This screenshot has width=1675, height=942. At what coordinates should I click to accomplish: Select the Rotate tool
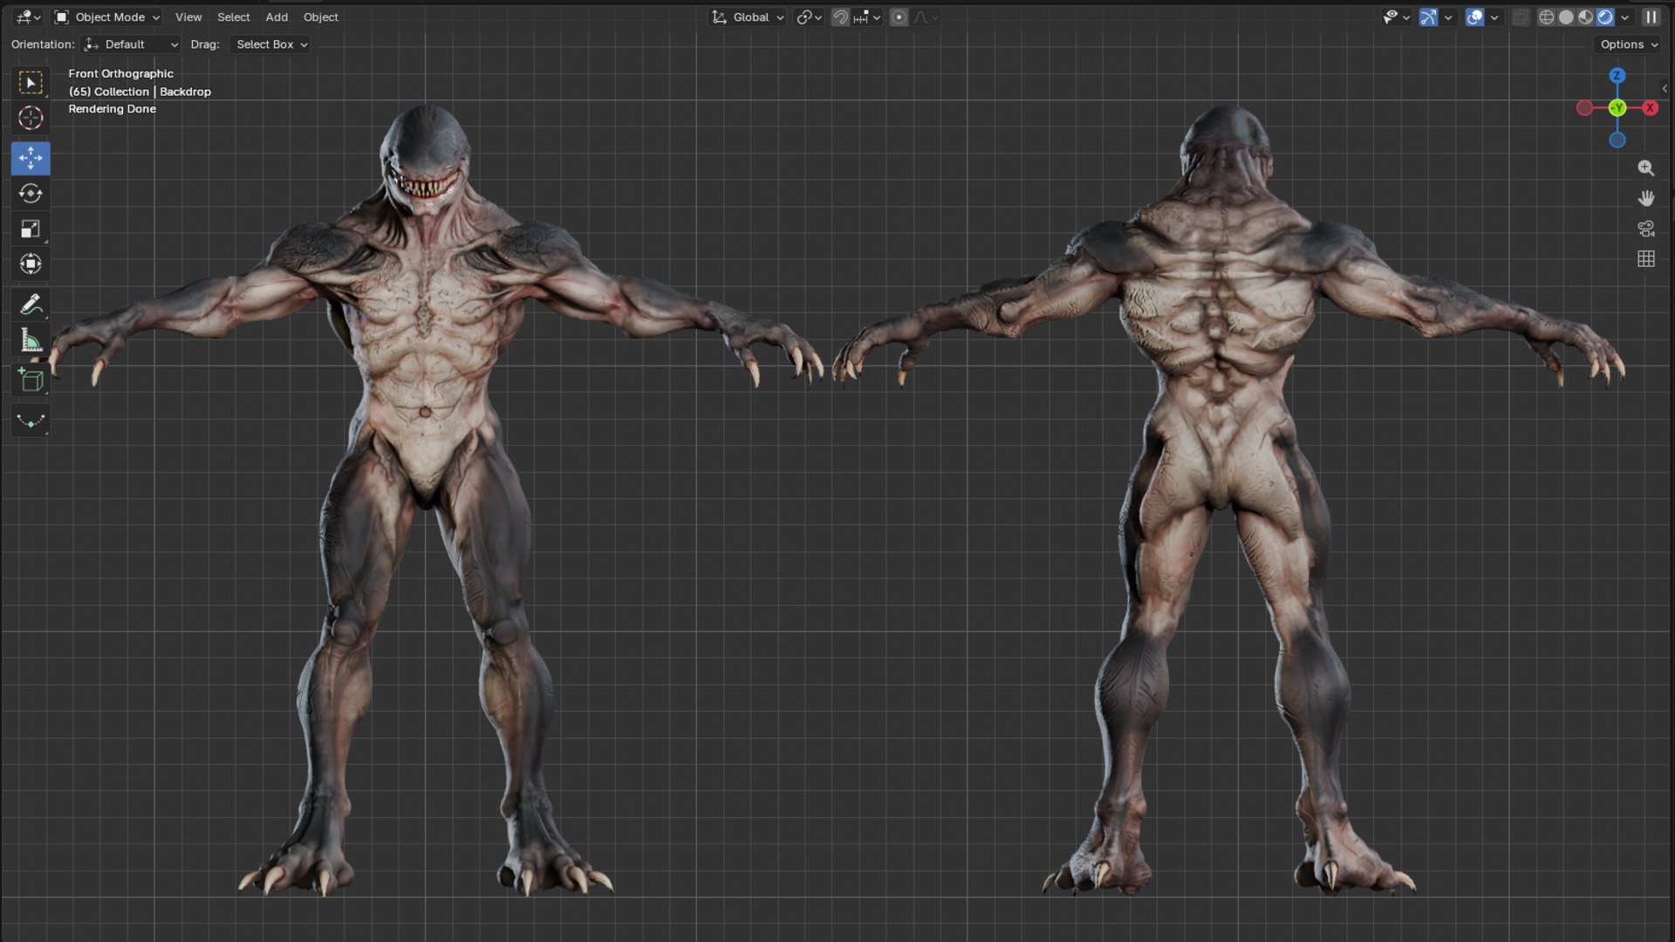click(31, 194)
